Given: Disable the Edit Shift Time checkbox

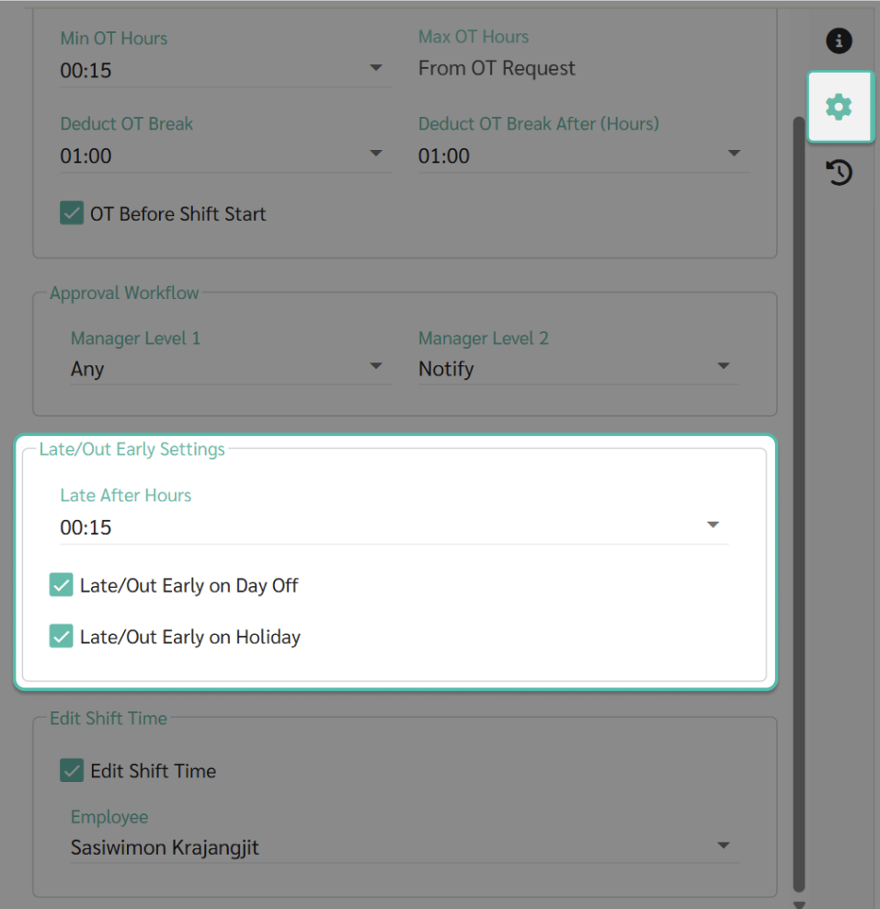Looking at the screenshot, I should pos(72,770).
